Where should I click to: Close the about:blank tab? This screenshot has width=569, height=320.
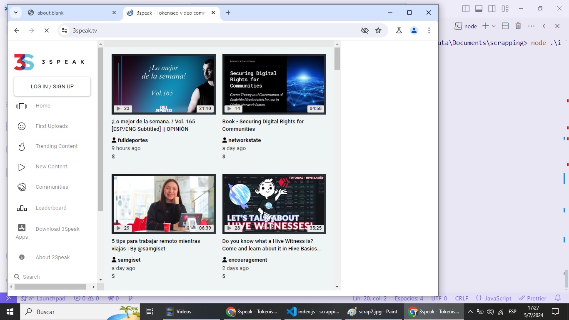pyautogui.click(x=114, y=12)
